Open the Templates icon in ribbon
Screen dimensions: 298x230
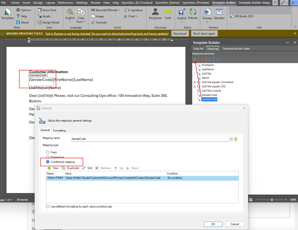pos(7,12)
